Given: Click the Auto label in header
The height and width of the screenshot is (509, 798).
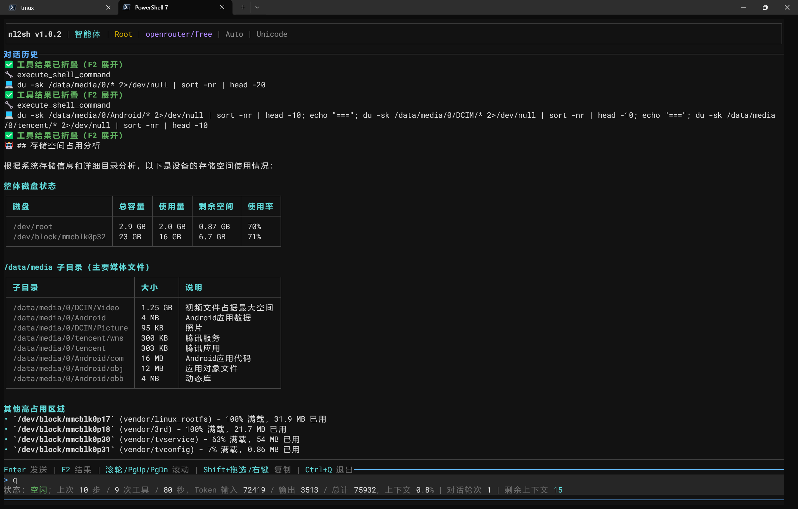Looking at the screenshot, I should point(234,34).
